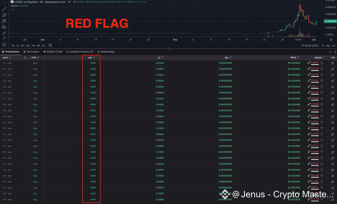Set chart range to 5d
Screen dimensions: 337x204
pos(39,46)
